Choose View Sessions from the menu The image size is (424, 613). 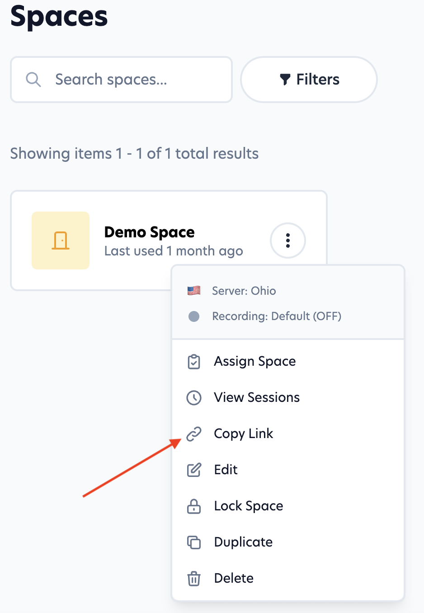point(288,397)
